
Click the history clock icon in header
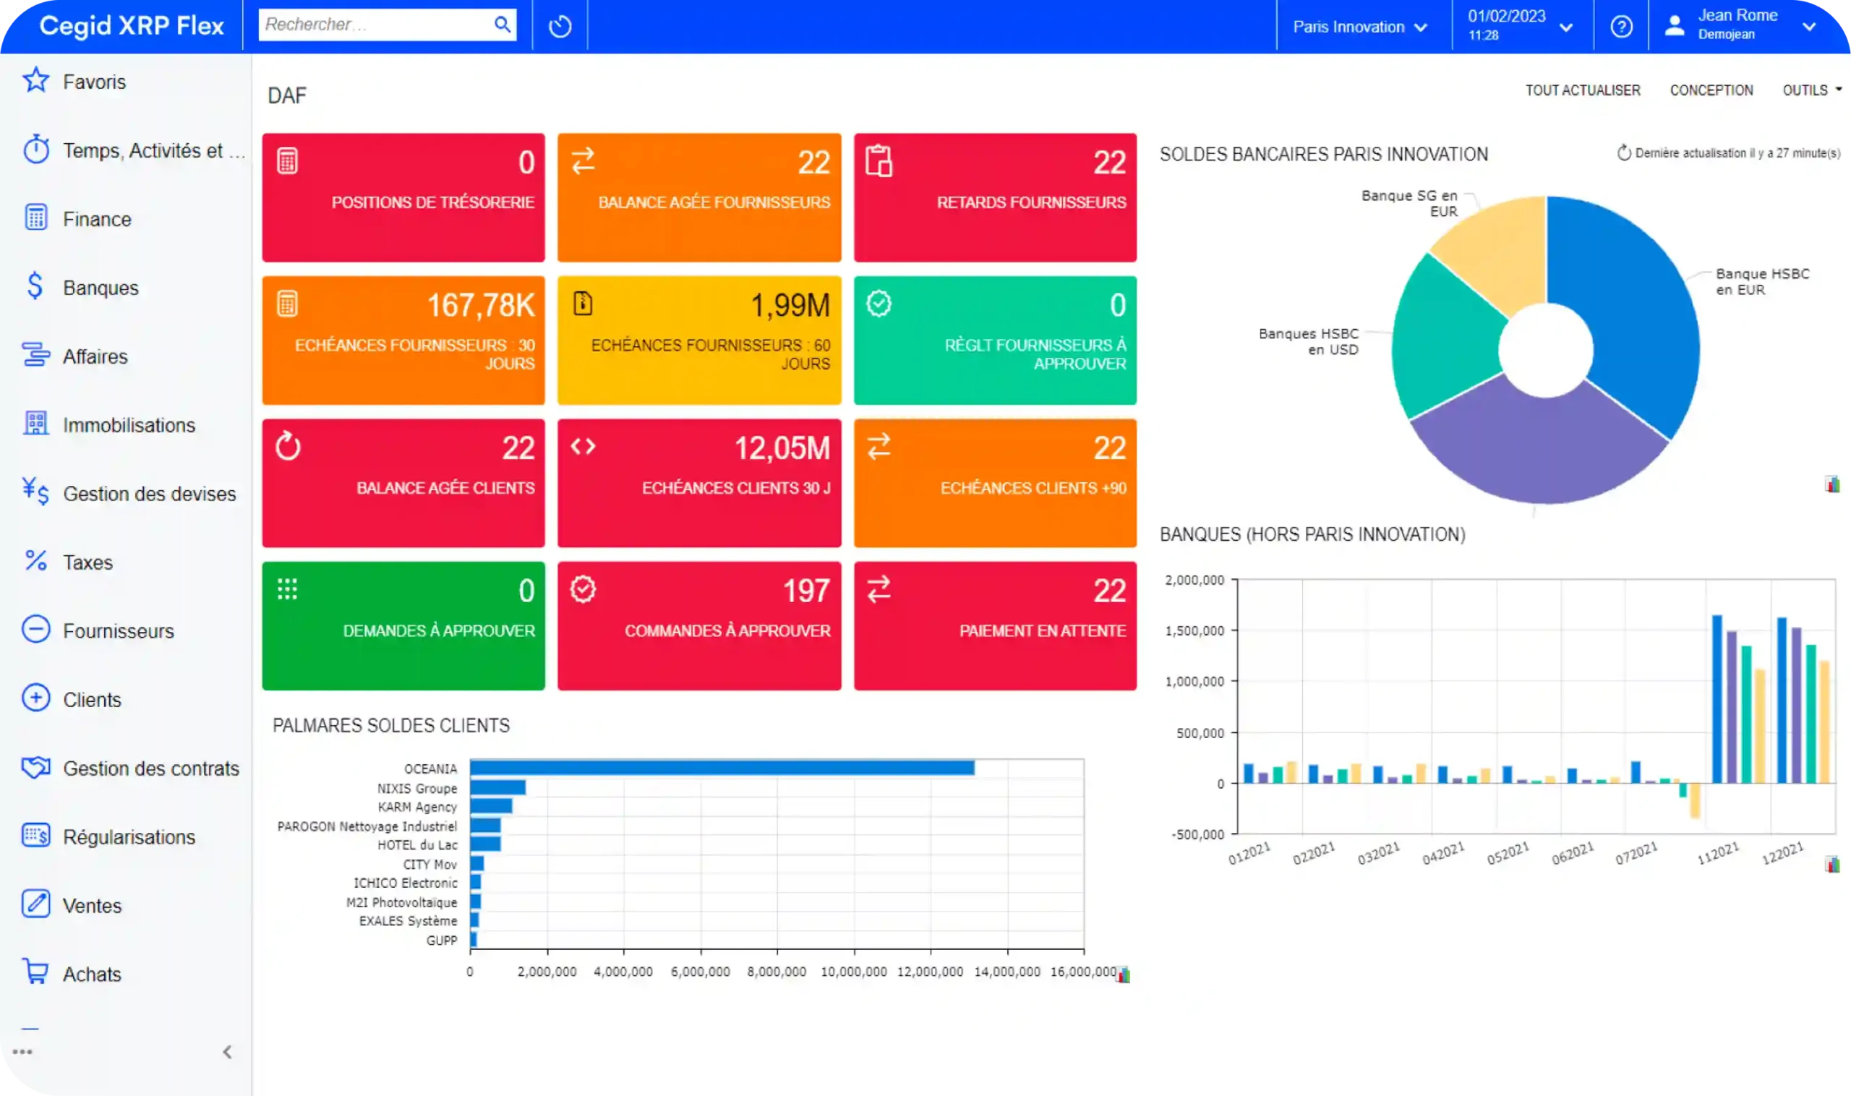pyautogui.click(x=560, y=27)
